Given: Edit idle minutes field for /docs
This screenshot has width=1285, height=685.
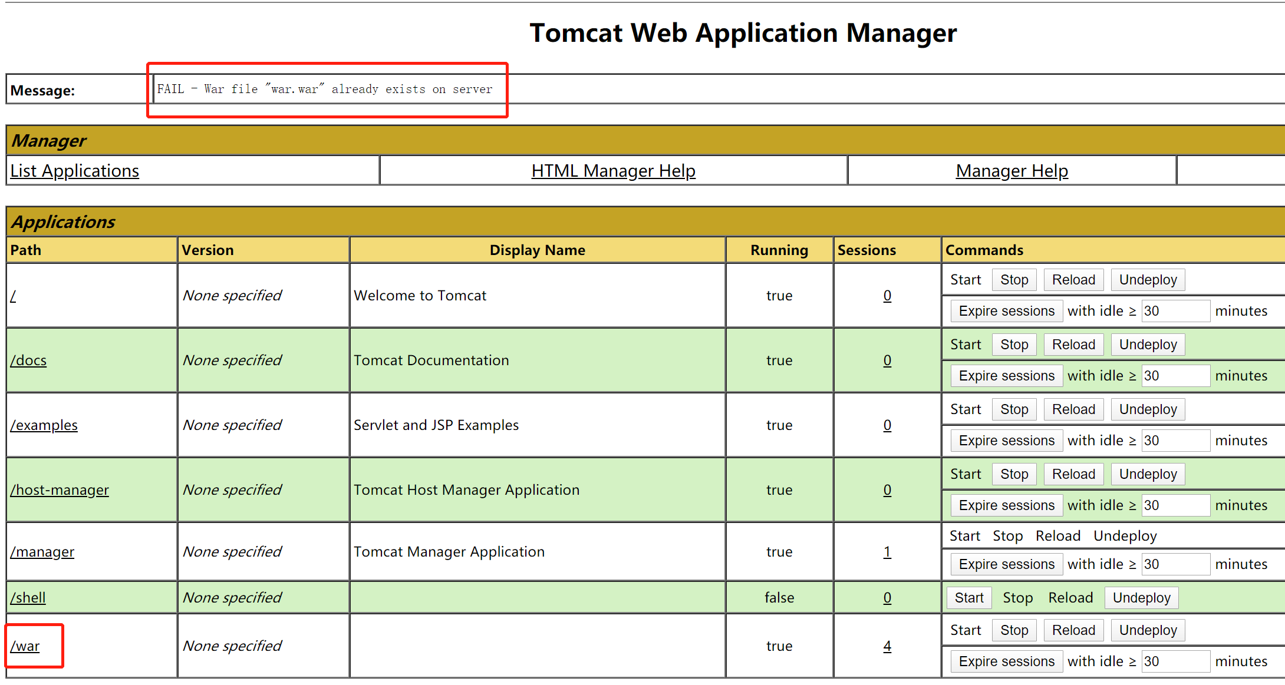Looking at the screenshot, I should [1175, 376].
